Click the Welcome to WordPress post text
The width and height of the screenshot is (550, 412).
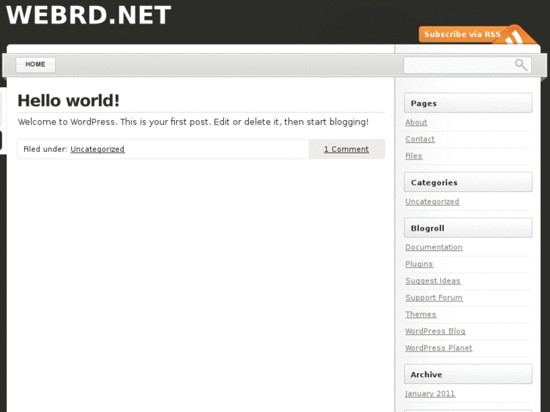click(x=193, y=122)
